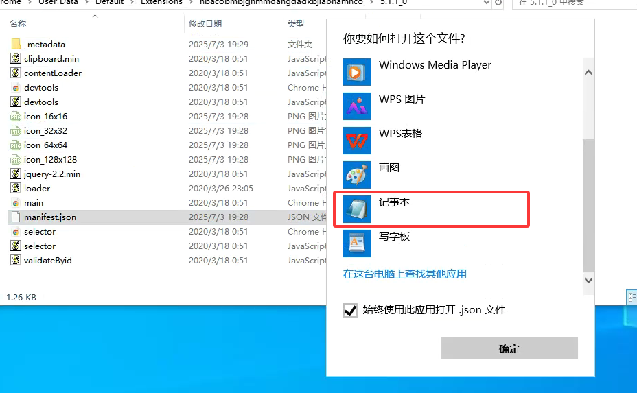Click the 写字板 label in app list

pos(394,237)
